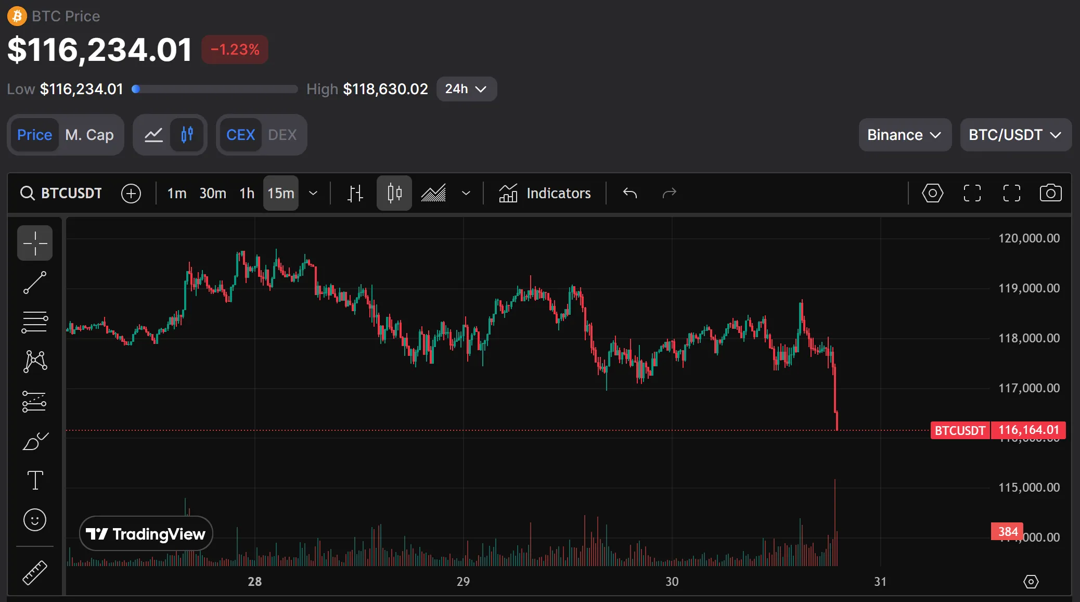The height and width of the screenshot is (602, 1080).
Task: Click the 120,000.00 price axis label
Action: 1029,238
